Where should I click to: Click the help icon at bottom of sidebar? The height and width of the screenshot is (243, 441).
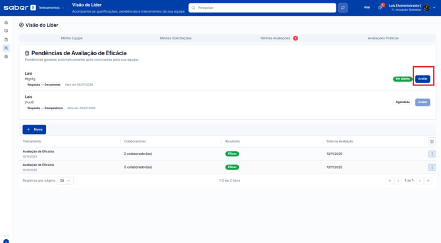6,241
